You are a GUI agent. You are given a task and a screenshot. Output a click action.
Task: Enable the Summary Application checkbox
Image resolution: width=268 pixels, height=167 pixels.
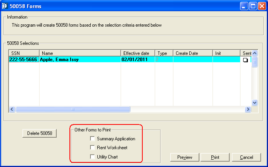pos(92,138)
